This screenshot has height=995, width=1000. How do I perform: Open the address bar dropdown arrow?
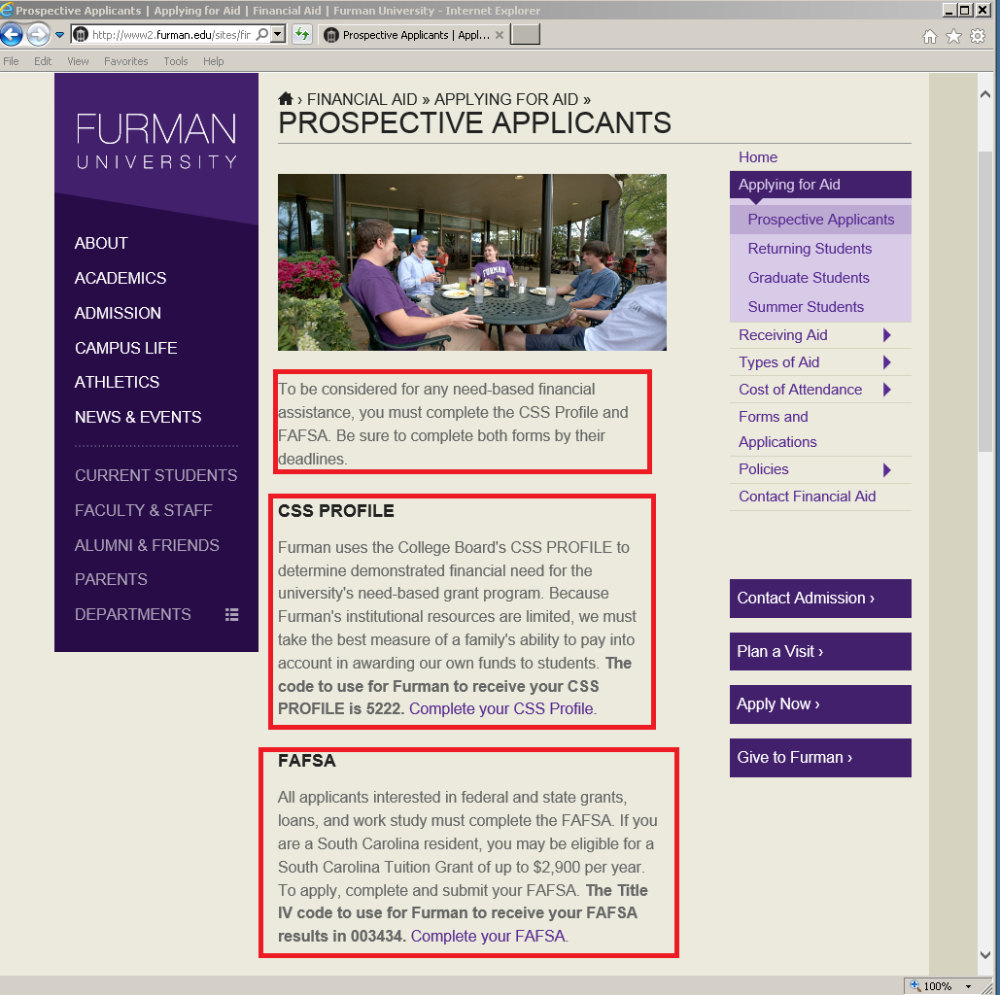278,35
